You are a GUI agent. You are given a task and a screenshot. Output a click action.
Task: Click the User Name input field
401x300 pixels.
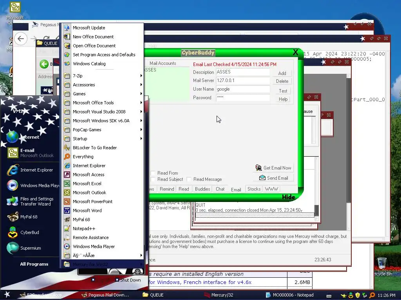(243, 89)
